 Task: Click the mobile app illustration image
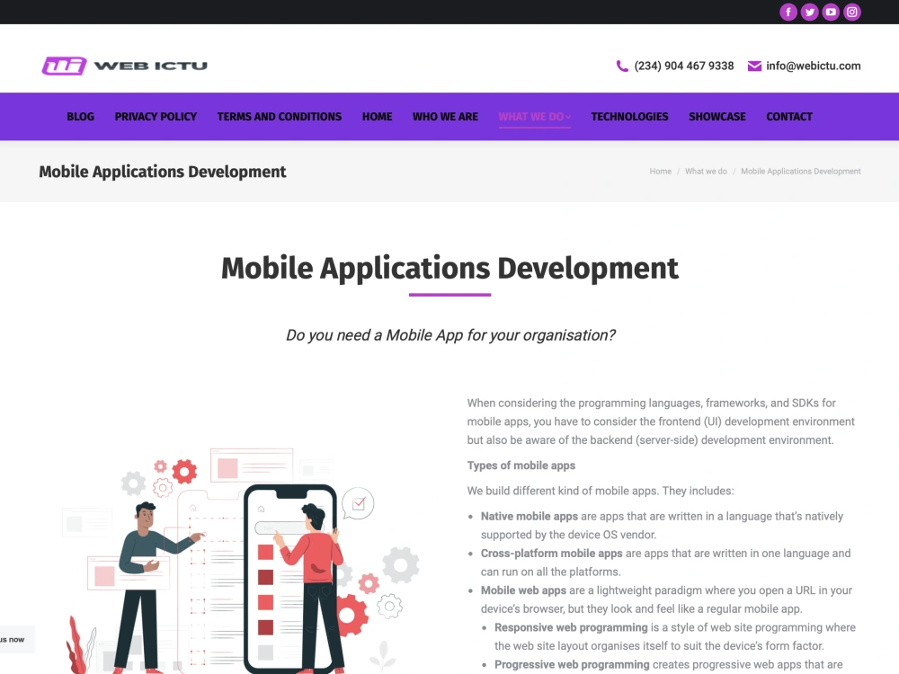point(241,559)
